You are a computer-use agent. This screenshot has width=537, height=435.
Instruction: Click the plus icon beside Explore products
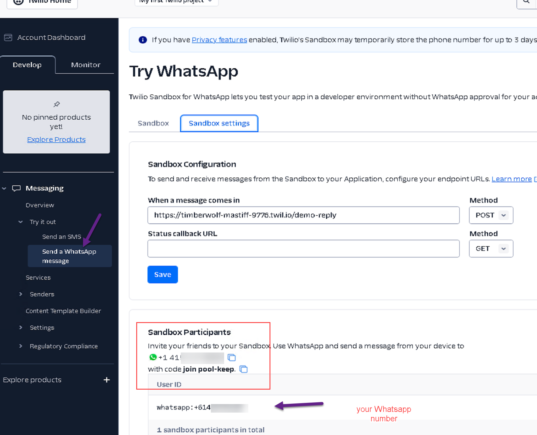point(107,380)
